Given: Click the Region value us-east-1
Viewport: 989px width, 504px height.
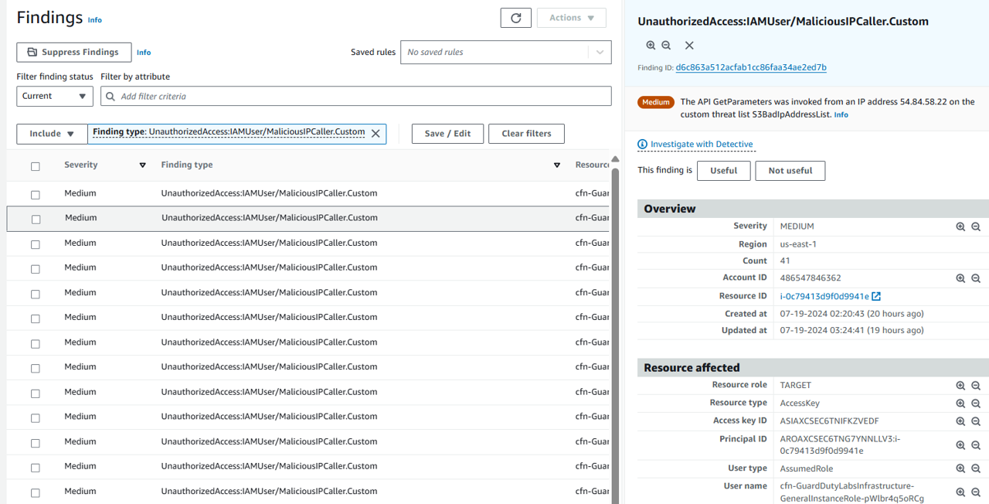Looking at the screenshot, I should pos(798,244).
